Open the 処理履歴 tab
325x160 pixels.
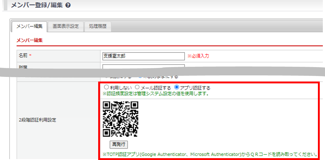98,26
